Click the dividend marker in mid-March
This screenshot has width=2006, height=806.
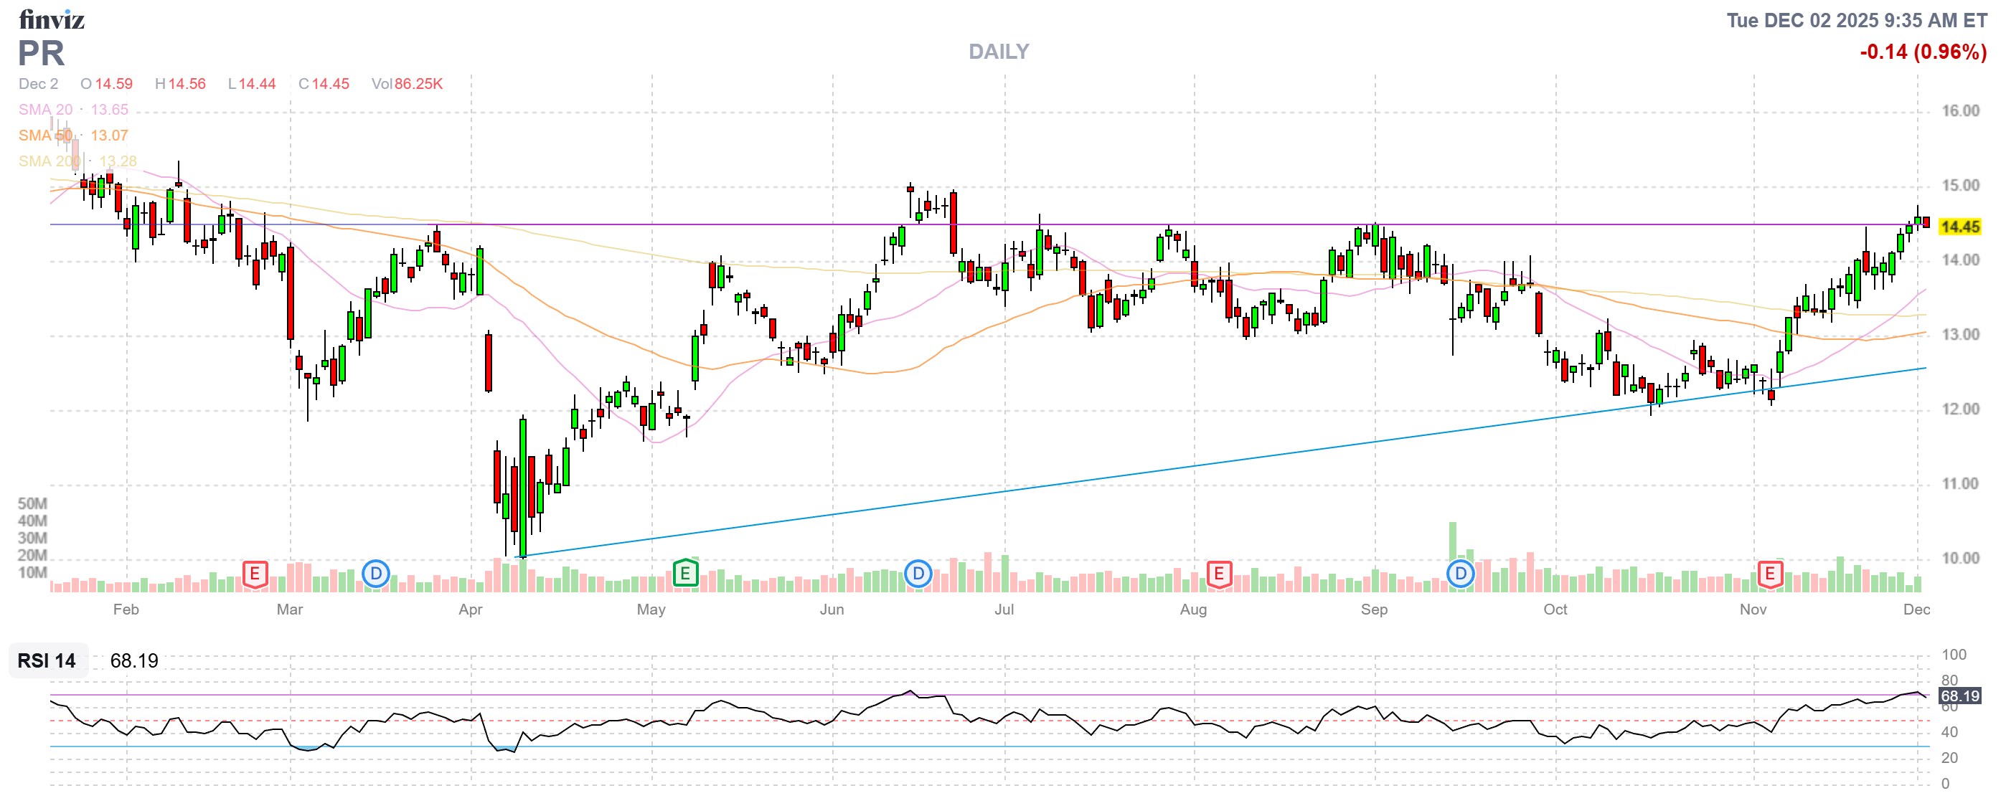click(x=376, y=574)
